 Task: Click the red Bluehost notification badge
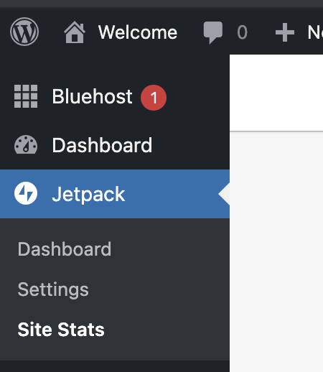154,98
